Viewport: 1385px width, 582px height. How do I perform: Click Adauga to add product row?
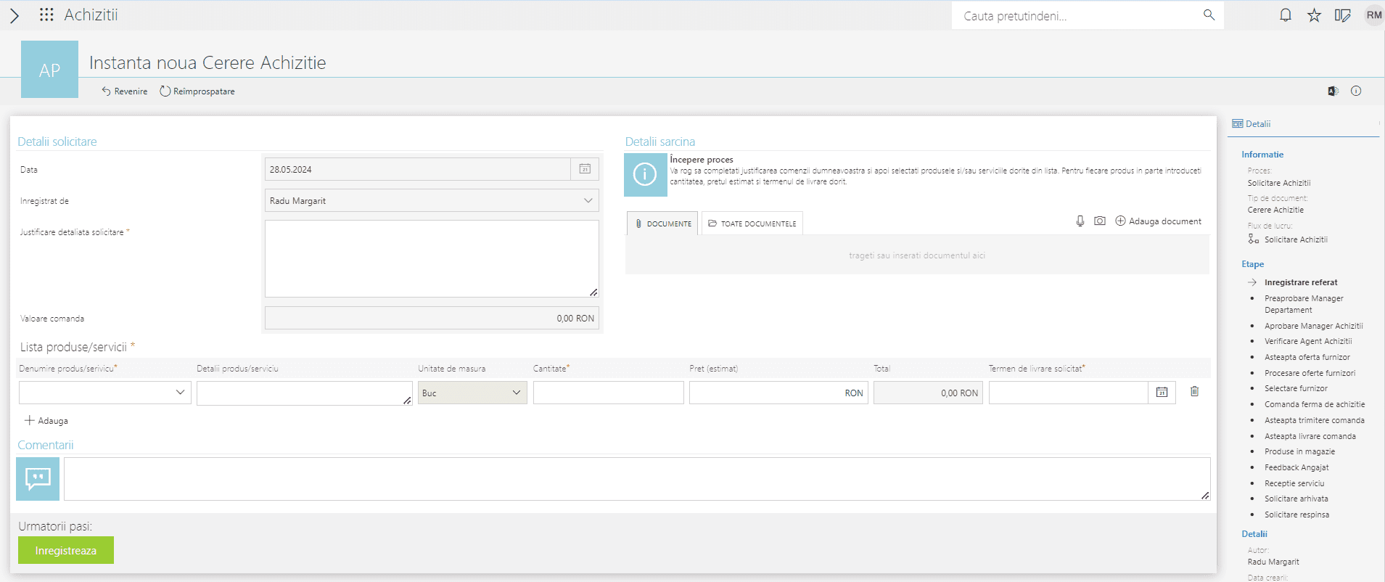pyautogui.click(x=46, y=420)
